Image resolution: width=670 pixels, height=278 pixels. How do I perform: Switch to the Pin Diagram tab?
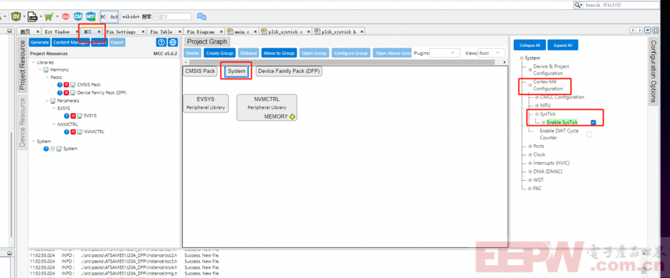click(x=204, y=31)
